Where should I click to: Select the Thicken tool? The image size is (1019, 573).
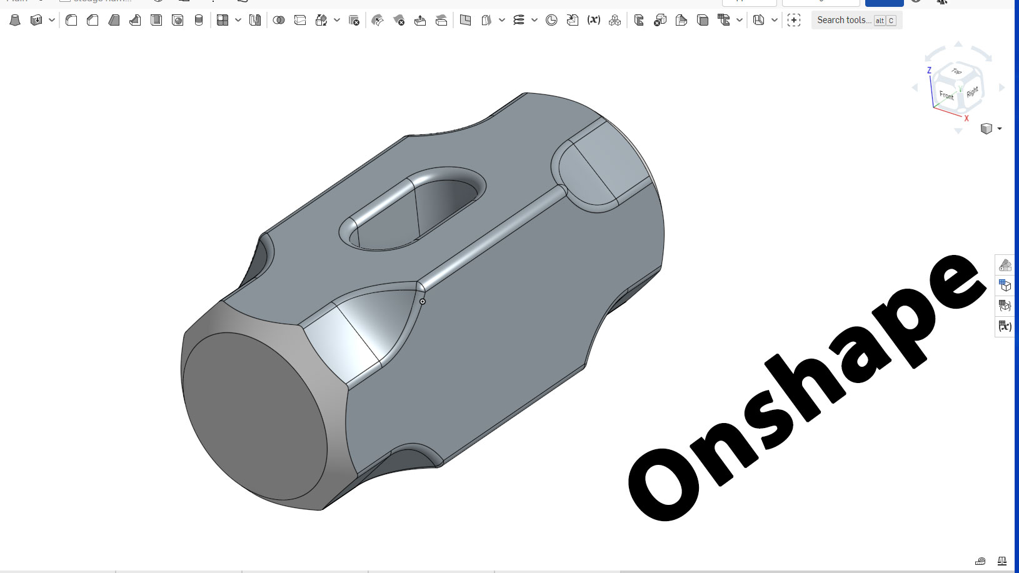pos(36,21)
